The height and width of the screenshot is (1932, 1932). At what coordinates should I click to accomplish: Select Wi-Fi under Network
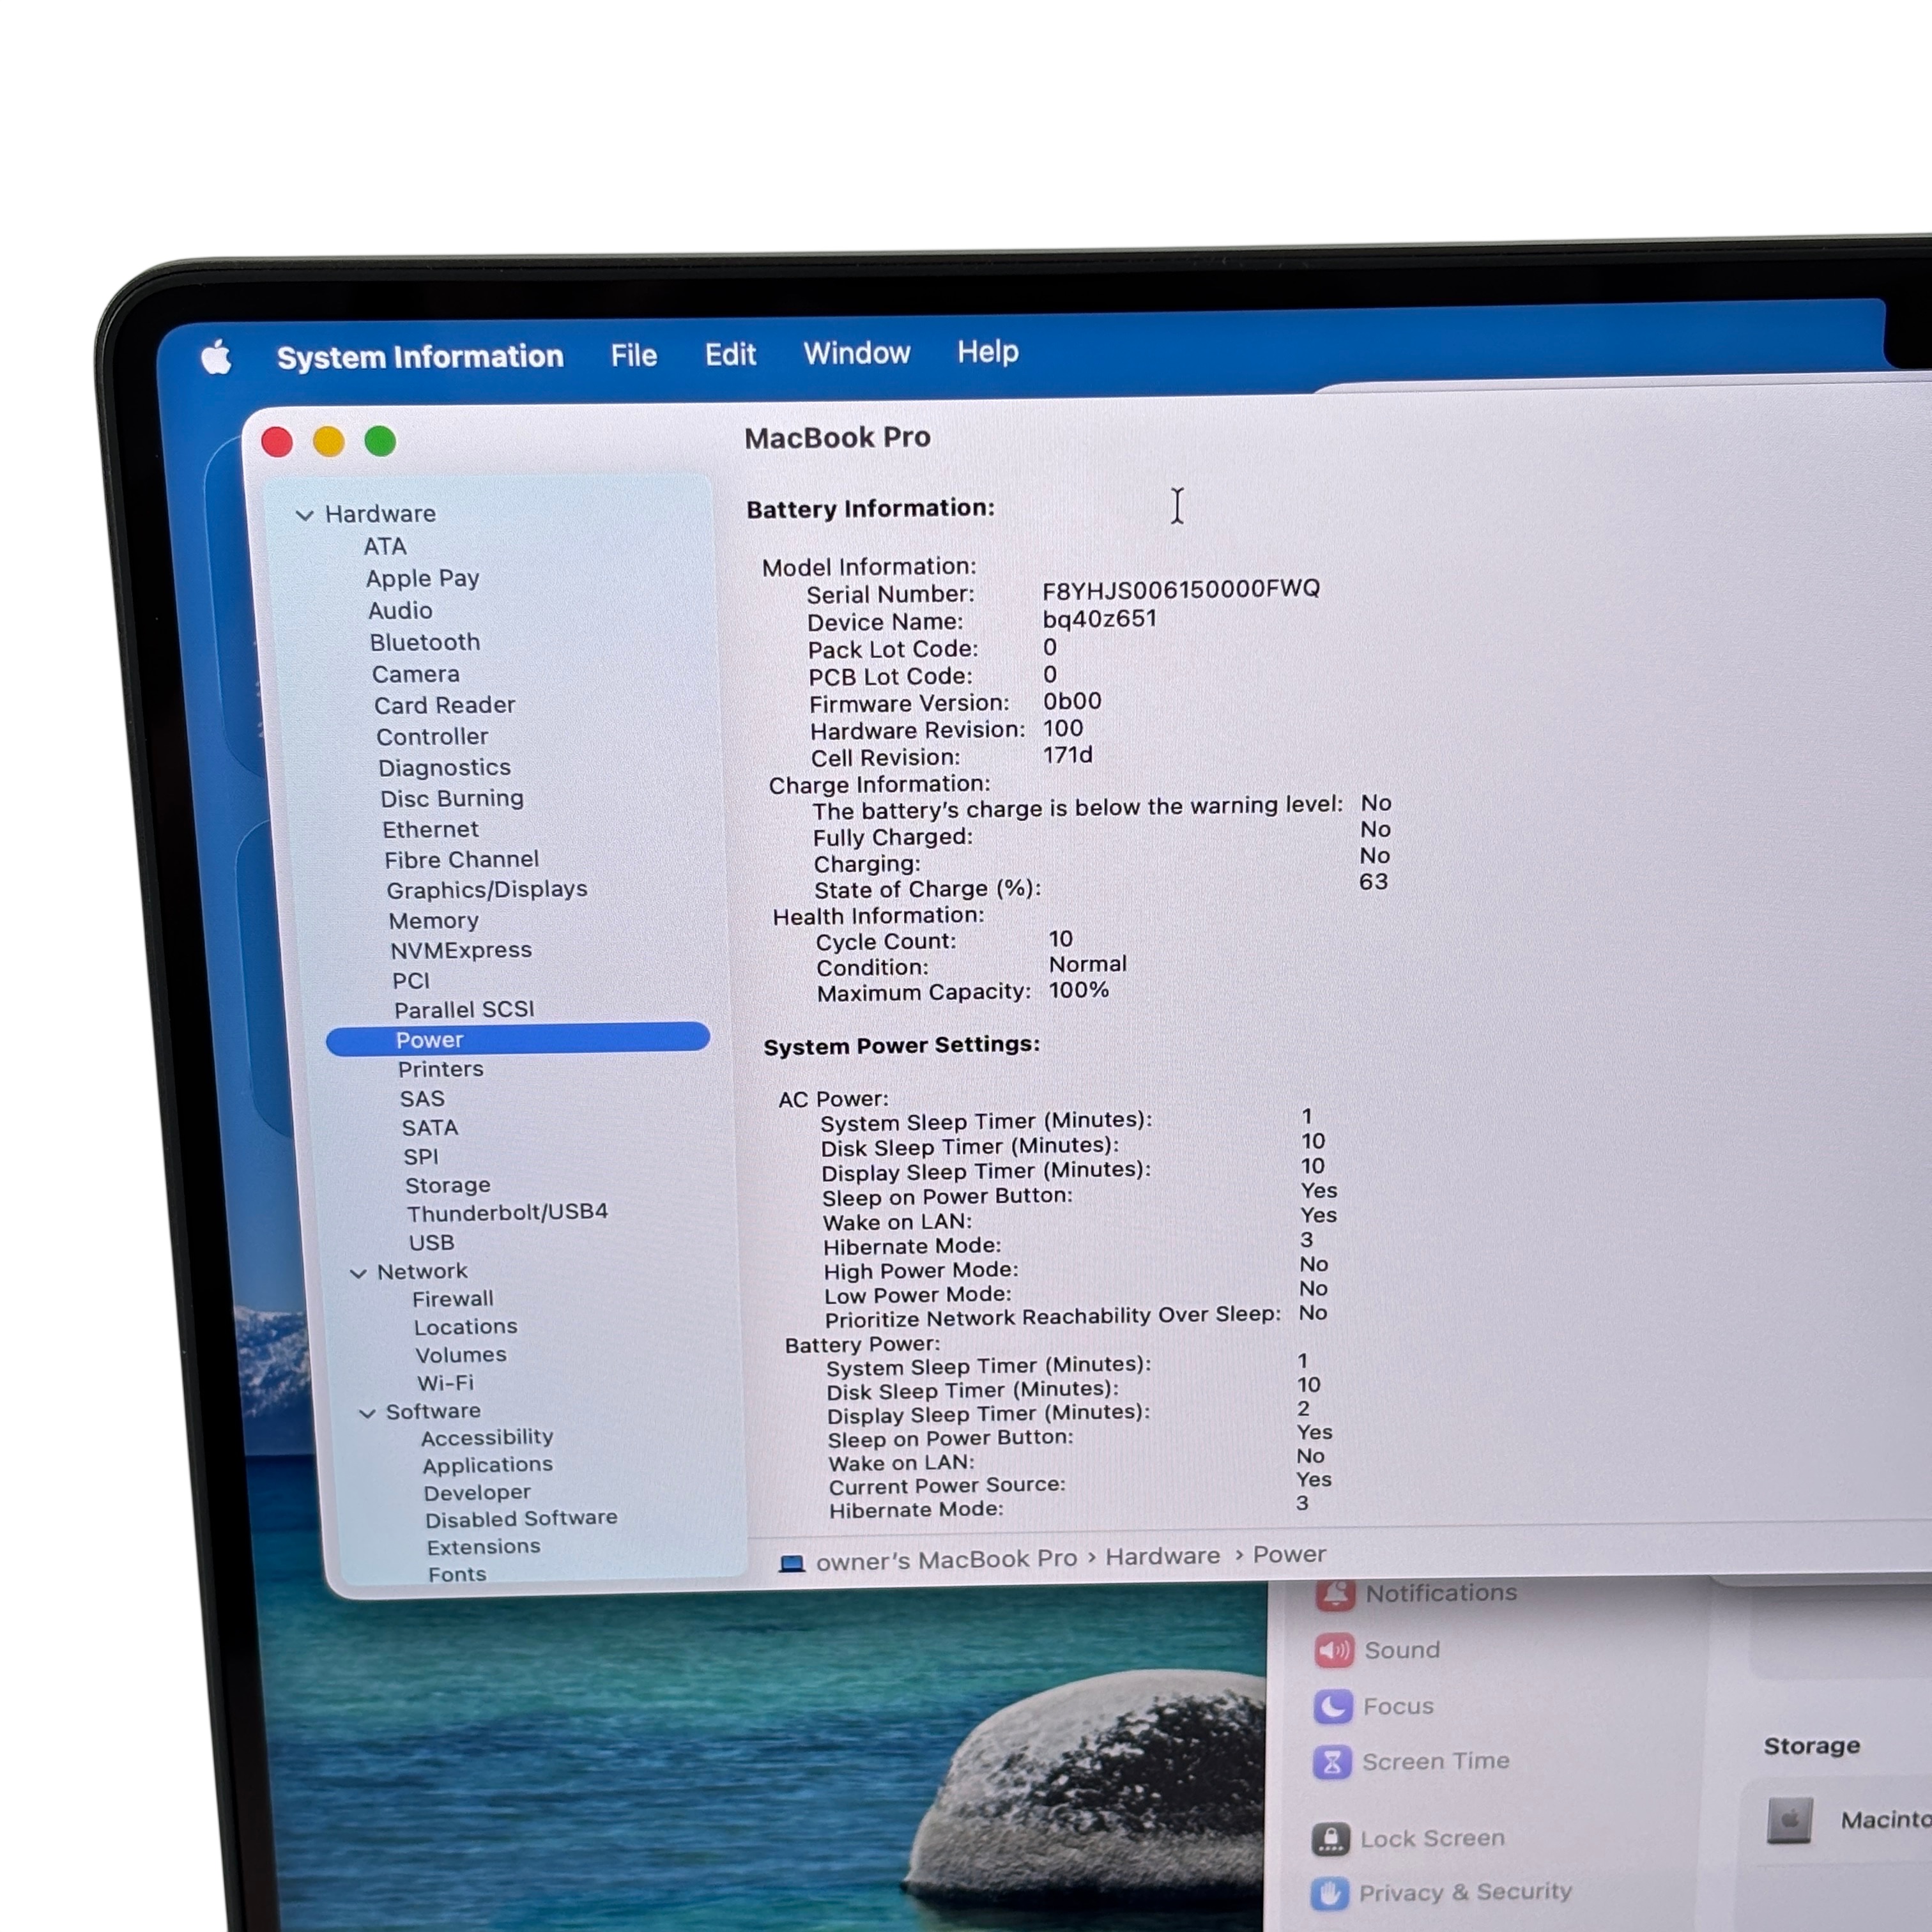445,1383
